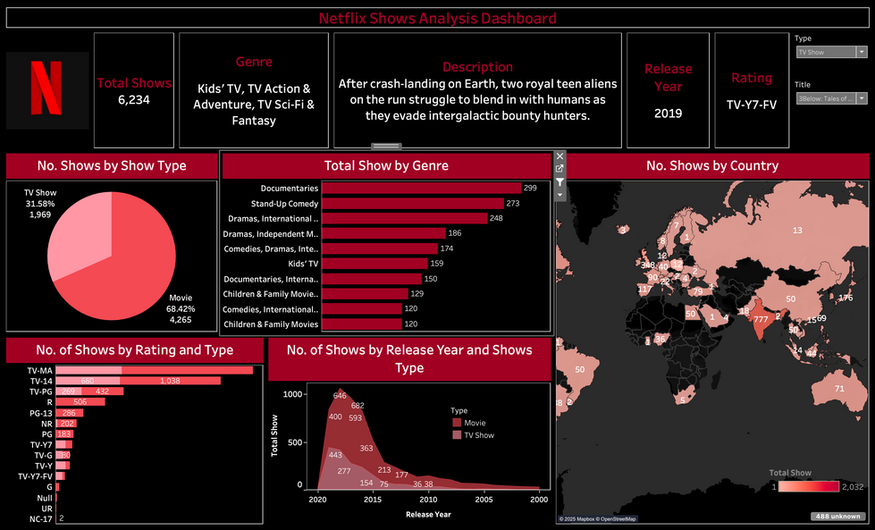Click the grip handle above genre chart
875x530 pixels.
(386, 147)
